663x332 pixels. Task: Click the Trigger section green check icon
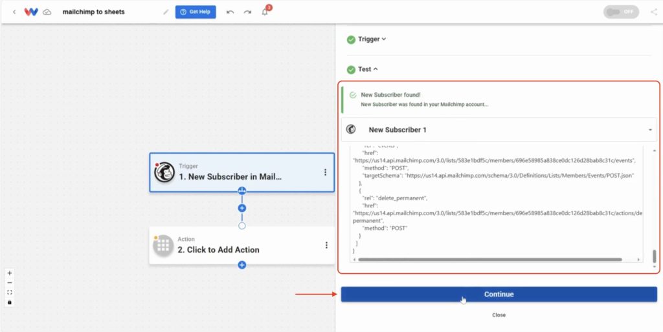coord(351,39)
